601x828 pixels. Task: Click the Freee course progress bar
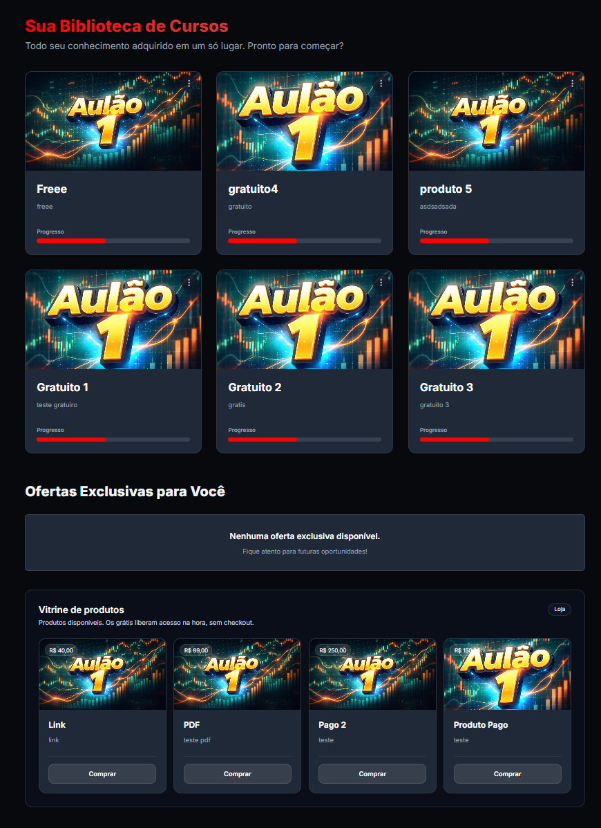click(x=113, y=241)
